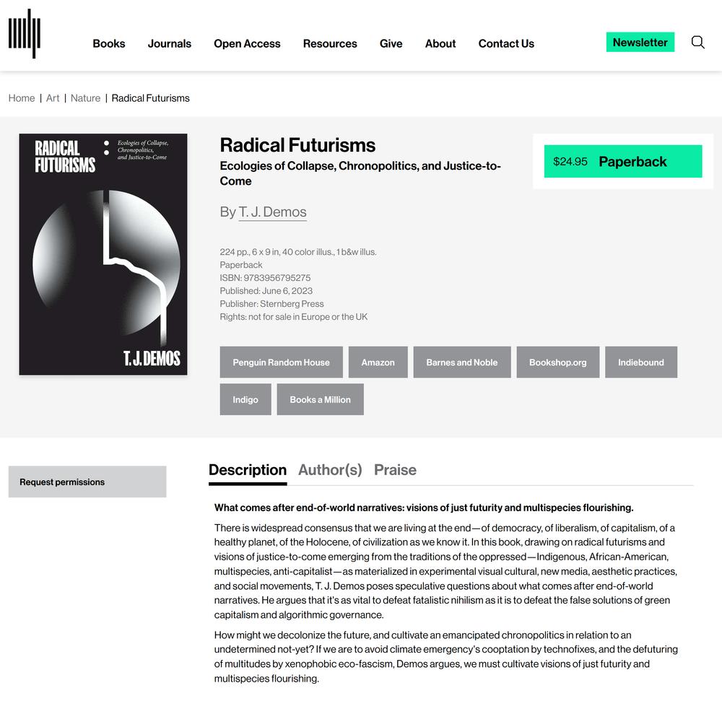The height and width of the screenshot is (722, 722).
Task: Buy from Amazon retailer button
Action: tap(378, 362)
